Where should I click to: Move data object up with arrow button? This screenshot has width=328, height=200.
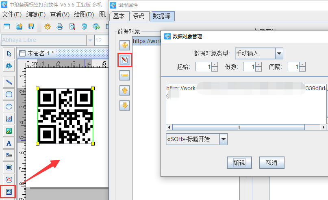[x=125, y=90]
